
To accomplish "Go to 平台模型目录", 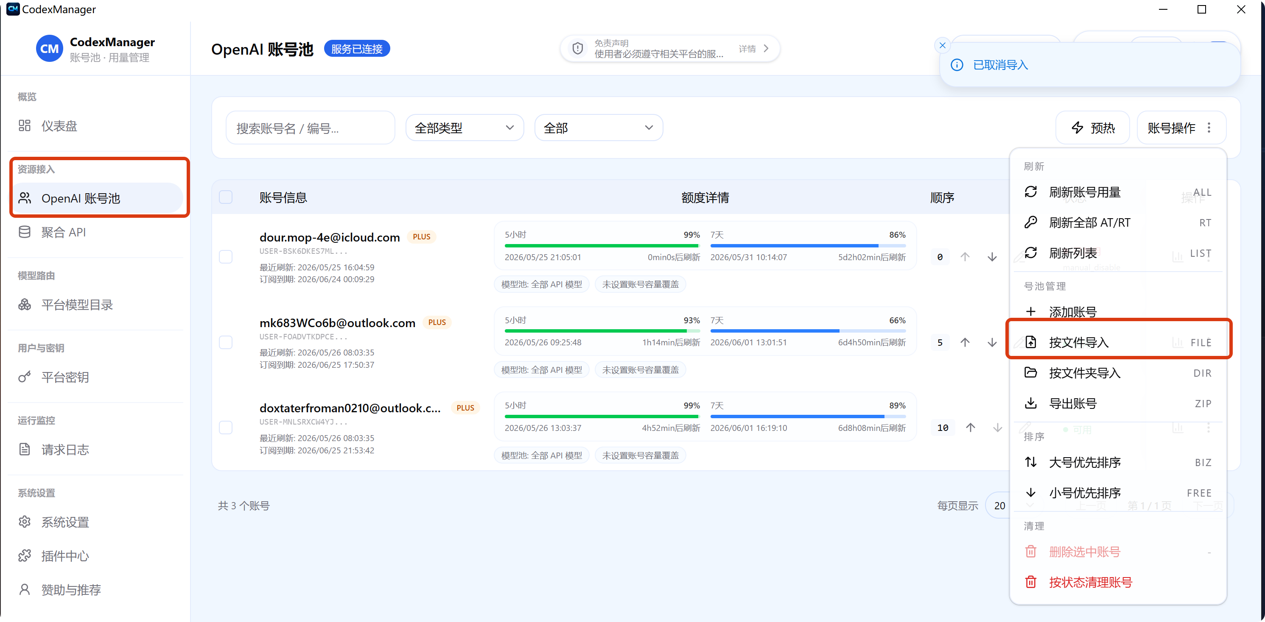I will 96,305.
